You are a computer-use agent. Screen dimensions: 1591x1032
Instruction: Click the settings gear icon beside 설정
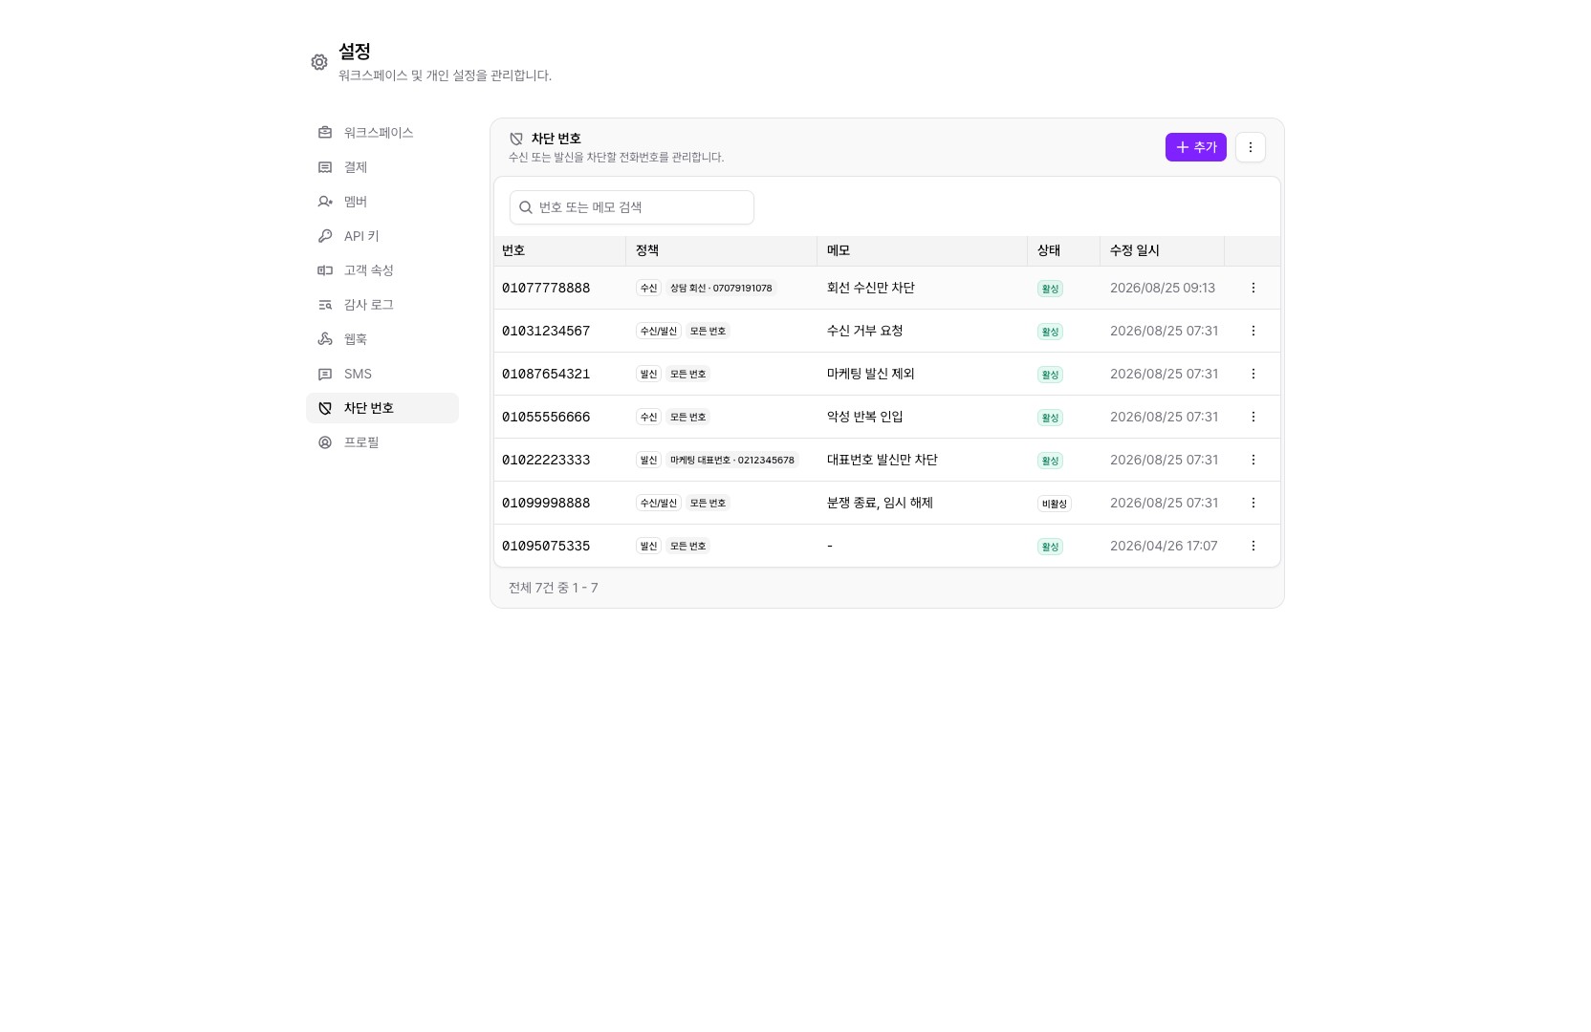[x=319, y=62]
